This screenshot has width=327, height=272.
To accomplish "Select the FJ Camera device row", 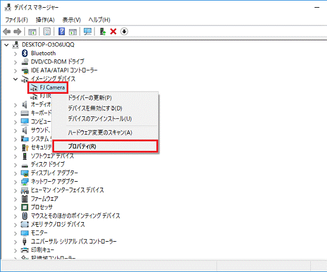I will tap(48, 88).
